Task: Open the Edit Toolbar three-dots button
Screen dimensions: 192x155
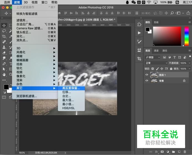Action: point(4,80)
